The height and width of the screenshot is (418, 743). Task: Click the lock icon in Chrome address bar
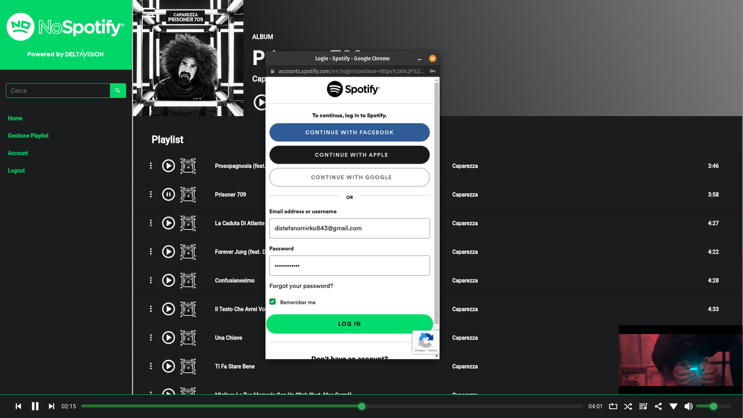272,71
